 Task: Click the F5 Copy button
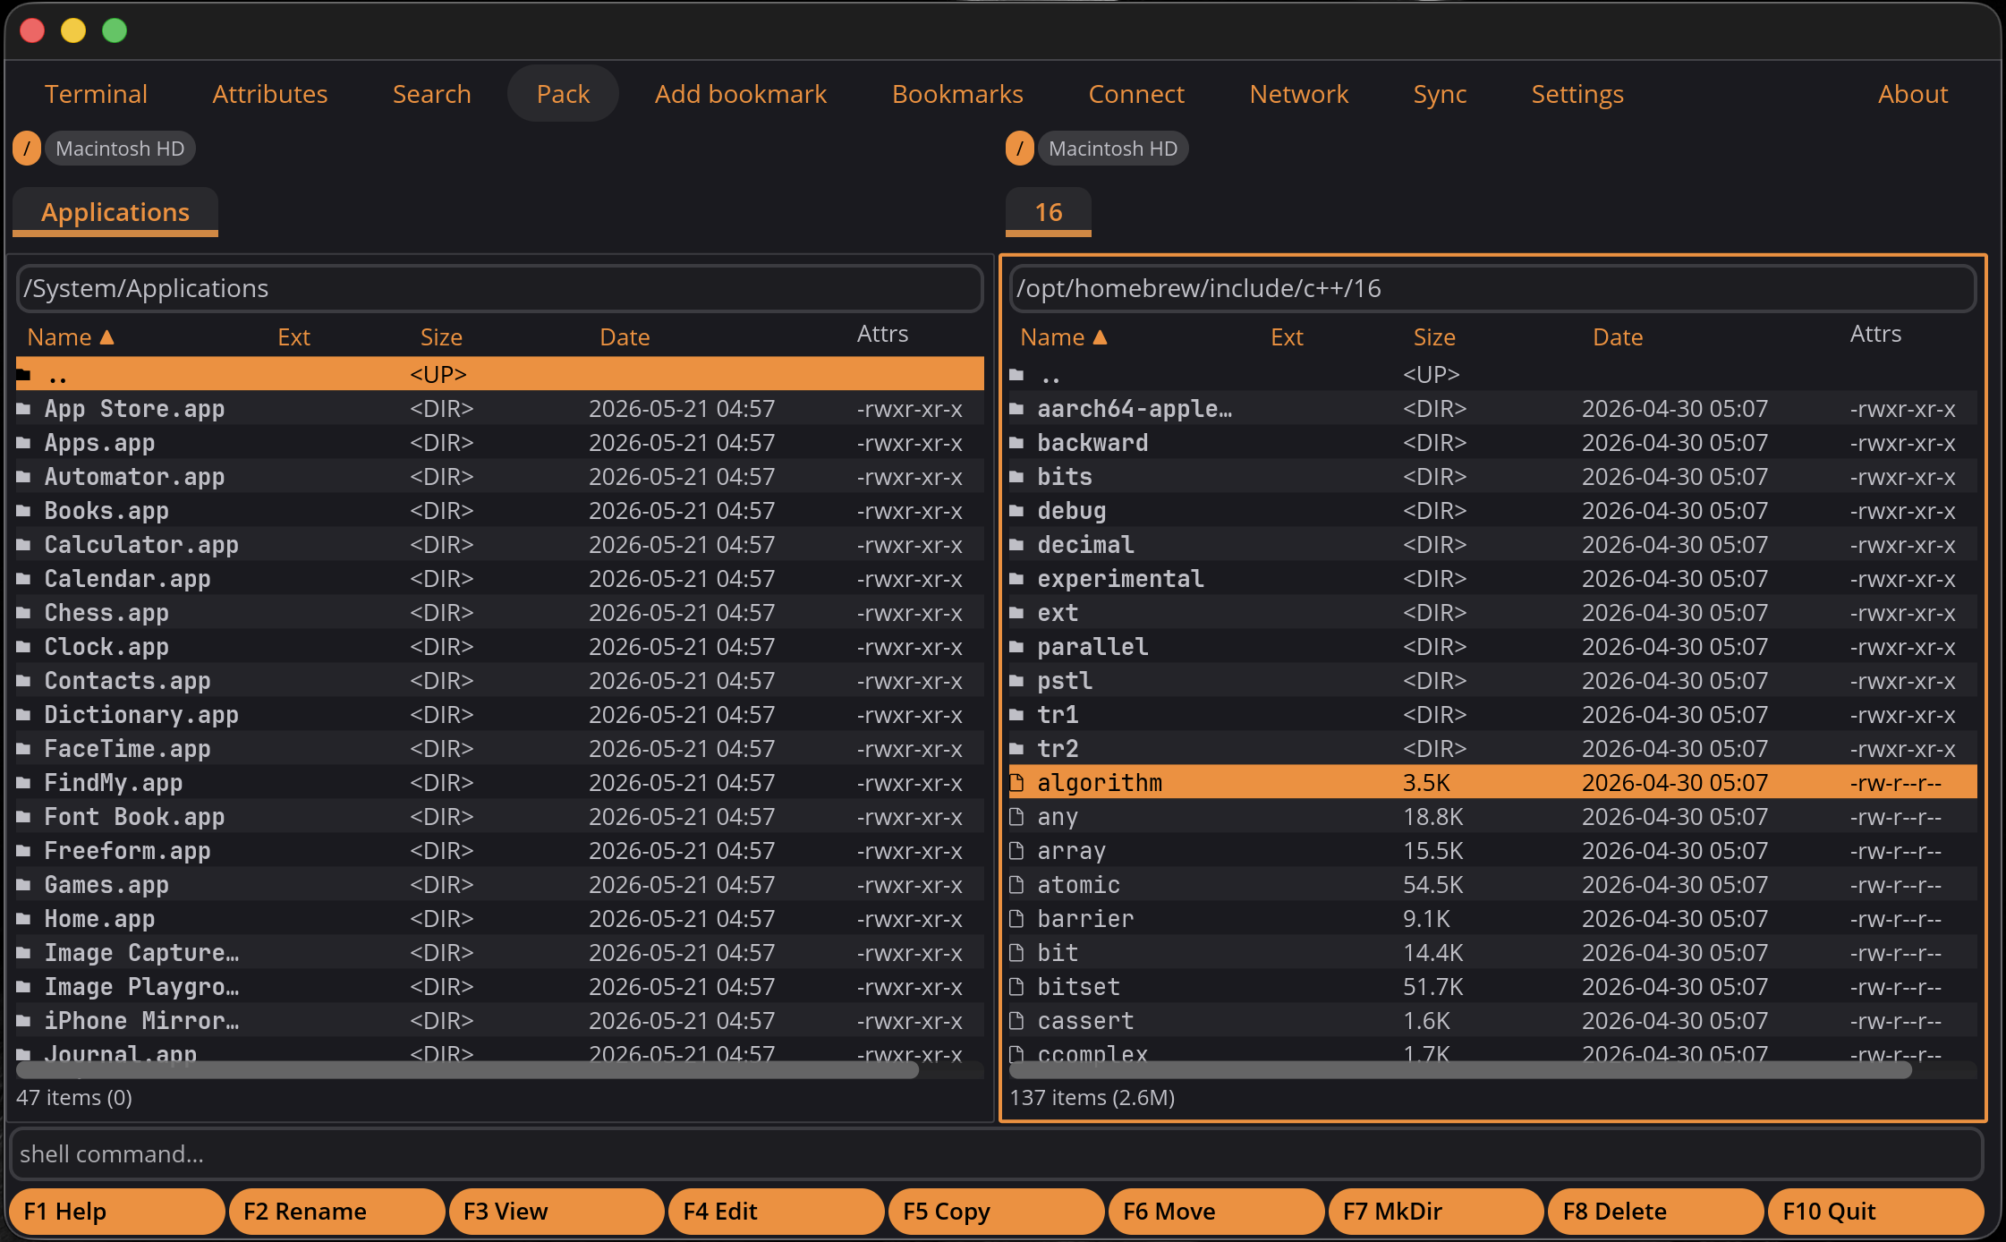click(996, 1212)
